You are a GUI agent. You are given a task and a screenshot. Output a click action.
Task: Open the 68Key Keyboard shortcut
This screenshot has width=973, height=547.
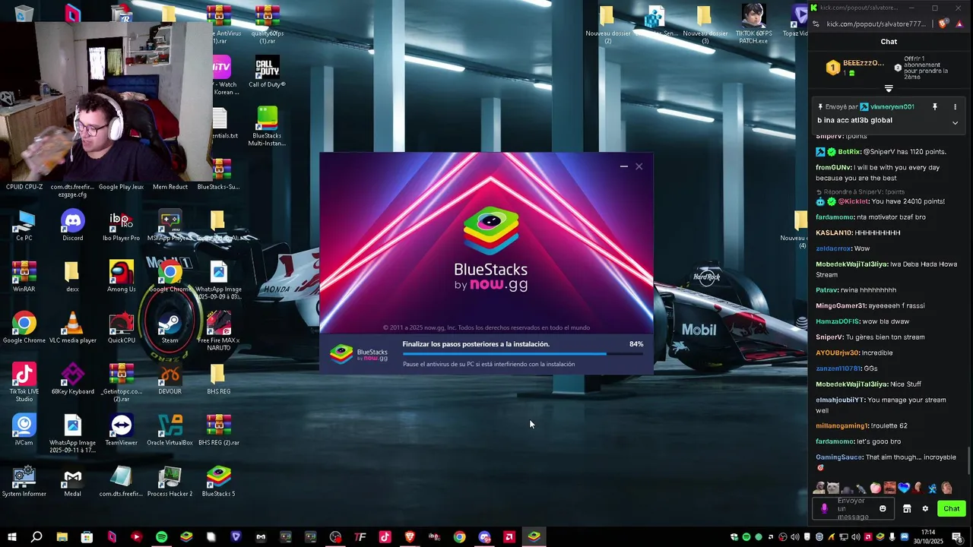click(72, 379)
